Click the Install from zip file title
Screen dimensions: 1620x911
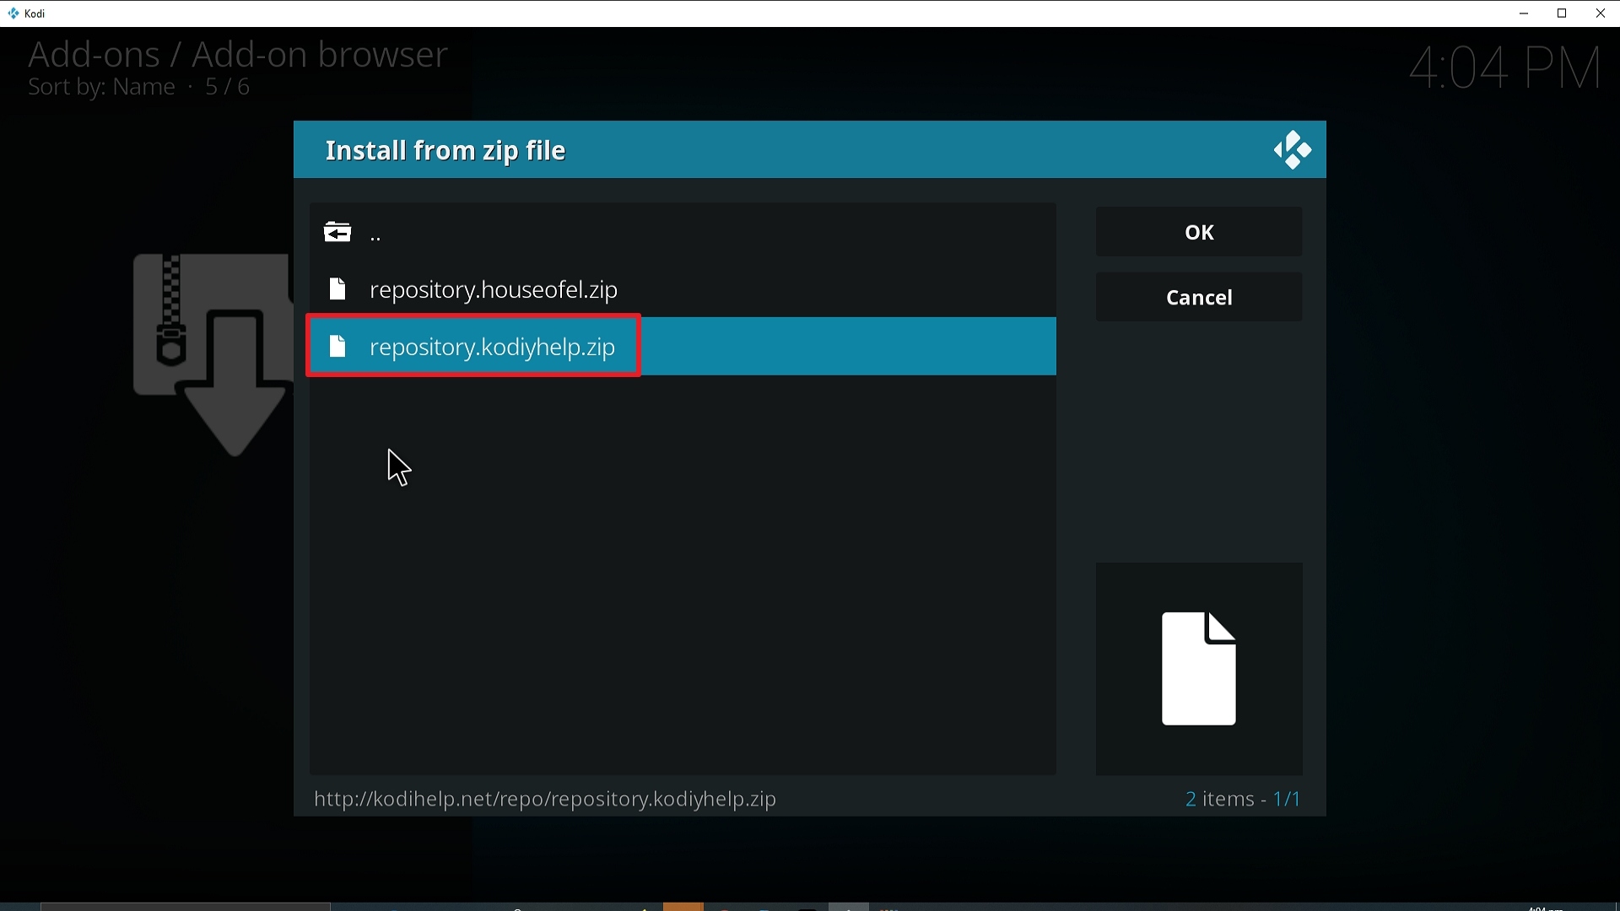[x=445, y=151]
